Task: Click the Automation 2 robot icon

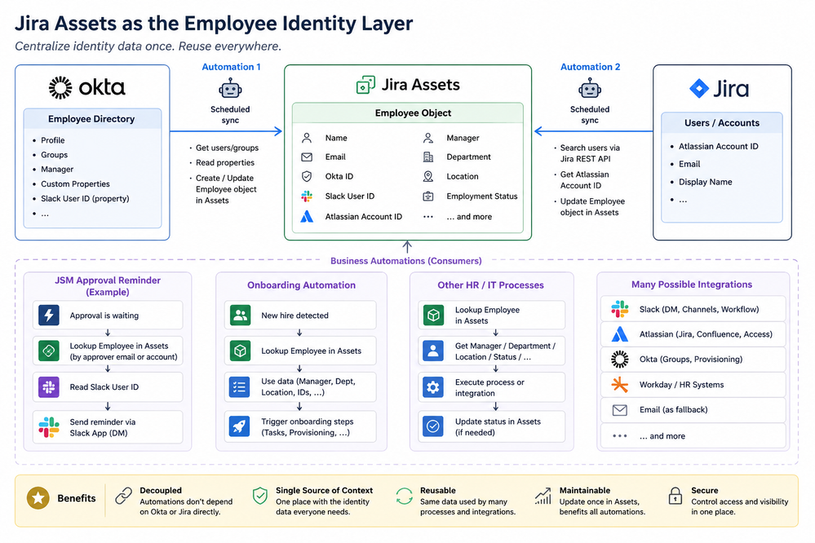Action: pyautogui.click(x=589, y=89)
